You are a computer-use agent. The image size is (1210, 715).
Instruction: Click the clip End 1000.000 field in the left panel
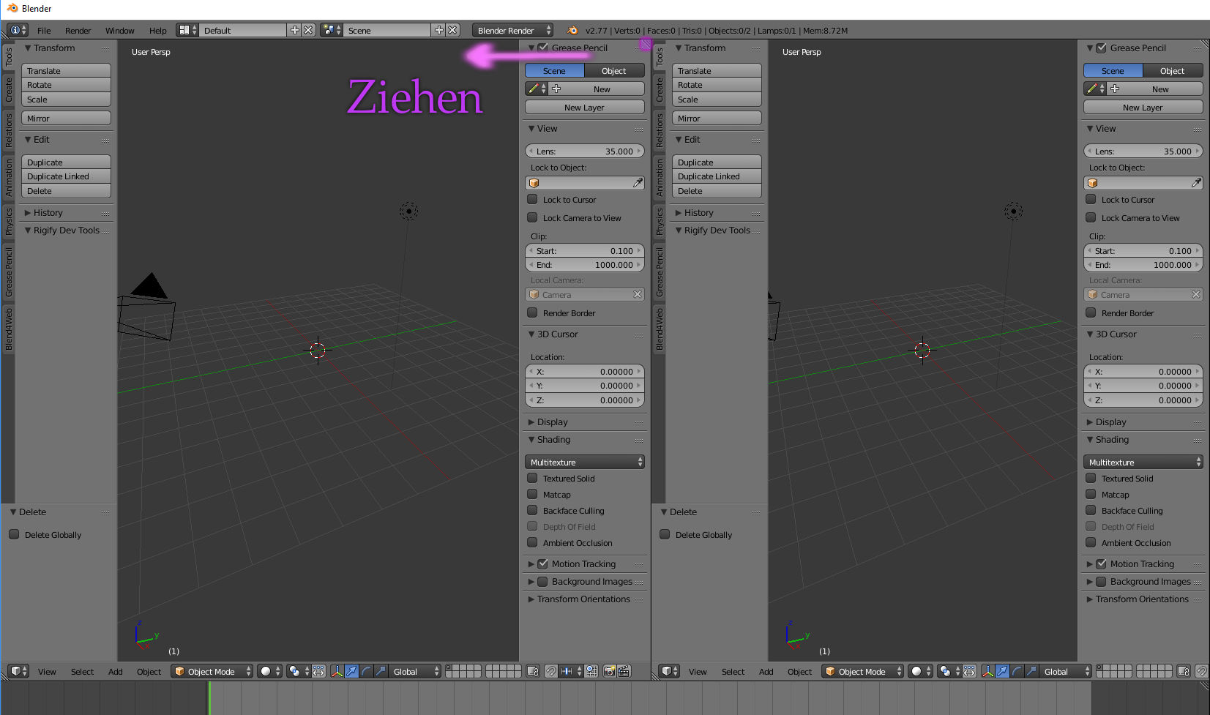584,265
